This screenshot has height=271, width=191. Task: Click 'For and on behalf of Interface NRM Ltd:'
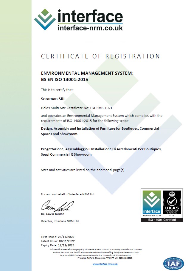tap(68, 194)
